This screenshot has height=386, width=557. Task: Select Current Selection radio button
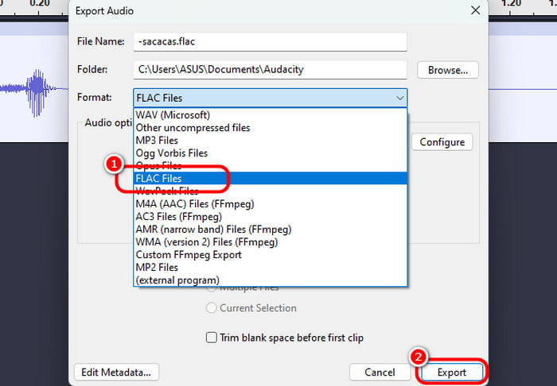[212, 307]
